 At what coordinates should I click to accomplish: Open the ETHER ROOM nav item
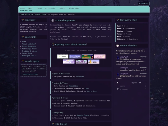[x=74, y=8]
